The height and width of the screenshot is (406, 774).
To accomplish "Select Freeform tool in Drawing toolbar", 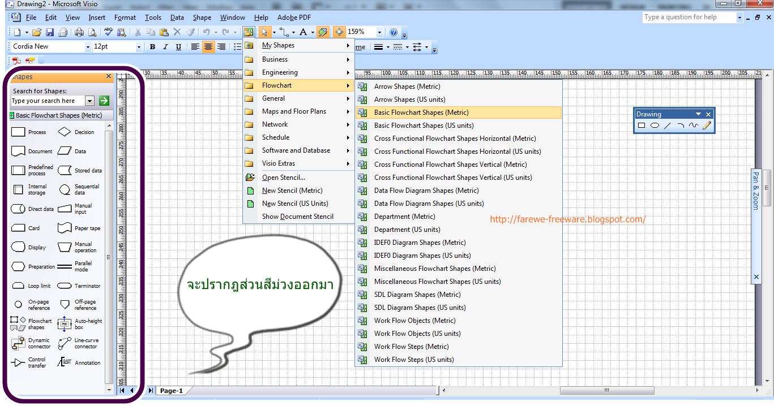I will [694, 126].
